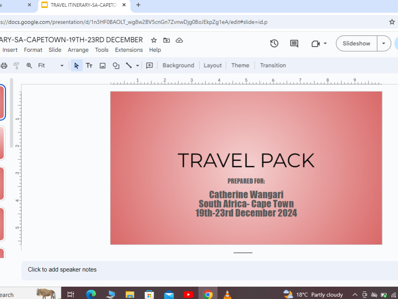This screenshot has width=398, height=299.
Task: Click the speaker notes resize handle
Action: (243, 253)
